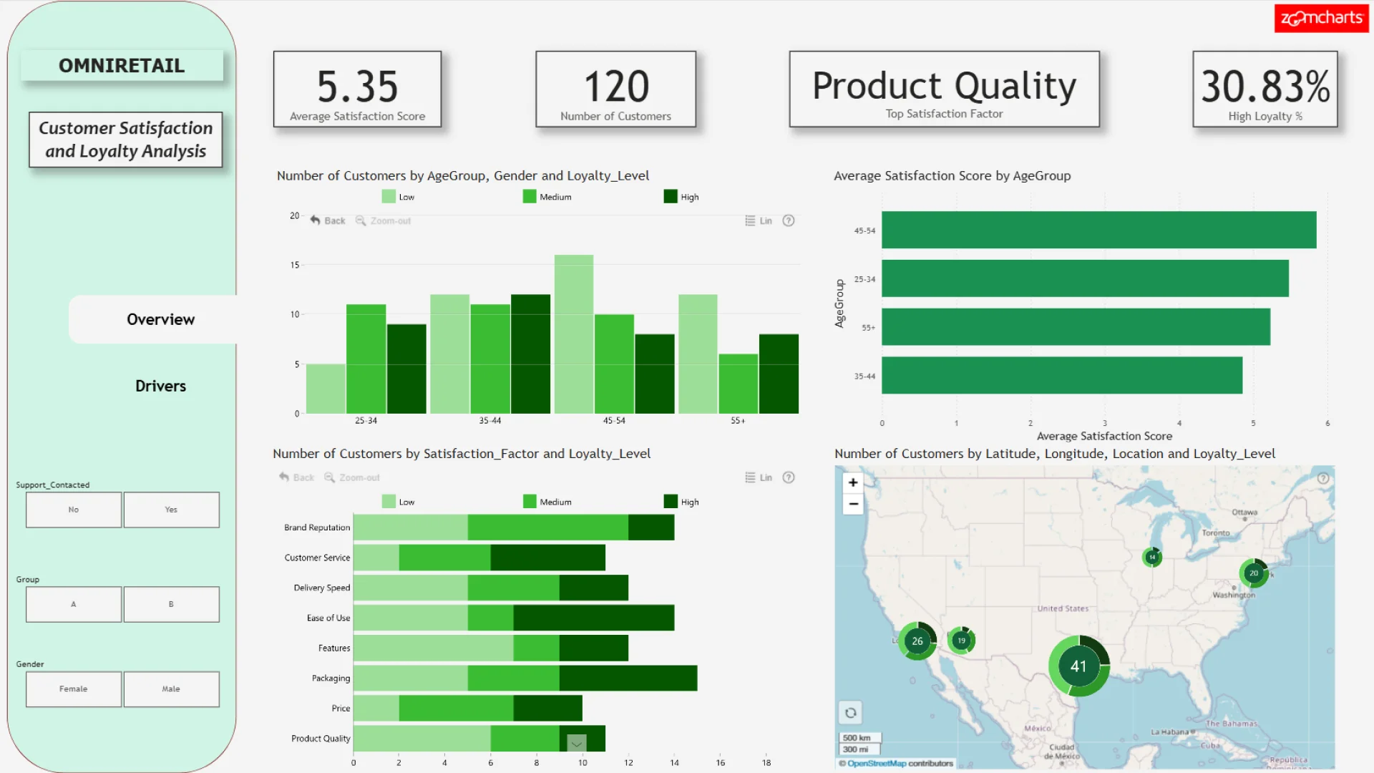Switch to the Drivers page tab

[160, 386]
